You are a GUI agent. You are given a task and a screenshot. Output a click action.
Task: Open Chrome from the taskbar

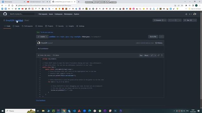coord(64,111)
